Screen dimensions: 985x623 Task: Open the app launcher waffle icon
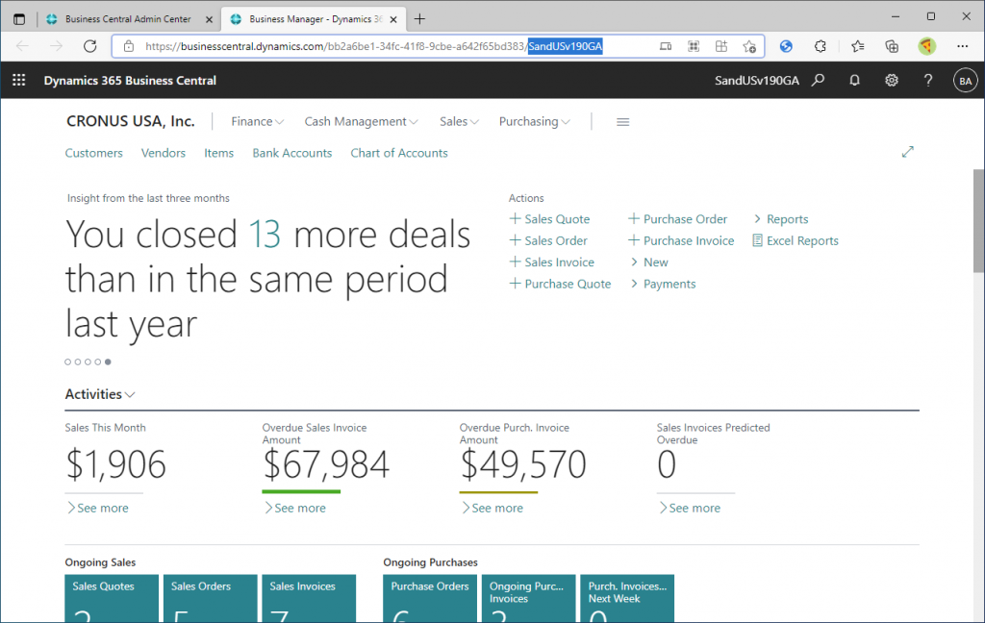(x=19, y=81)
